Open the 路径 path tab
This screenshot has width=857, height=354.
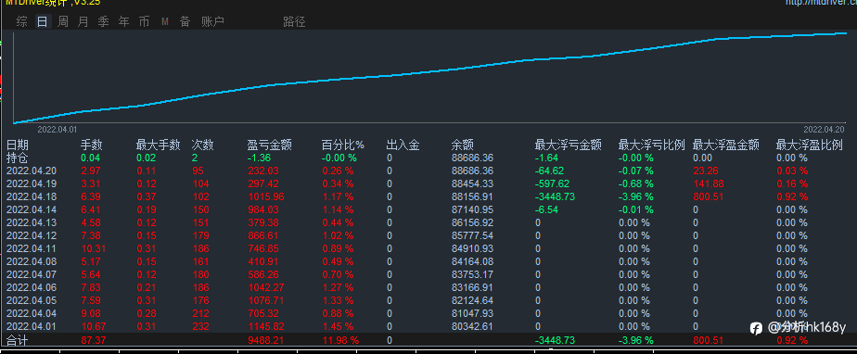point(294,22)
